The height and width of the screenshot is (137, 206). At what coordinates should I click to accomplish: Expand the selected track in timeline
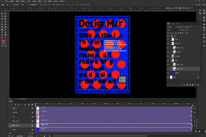pyautogui.click(x=11, y=126)
